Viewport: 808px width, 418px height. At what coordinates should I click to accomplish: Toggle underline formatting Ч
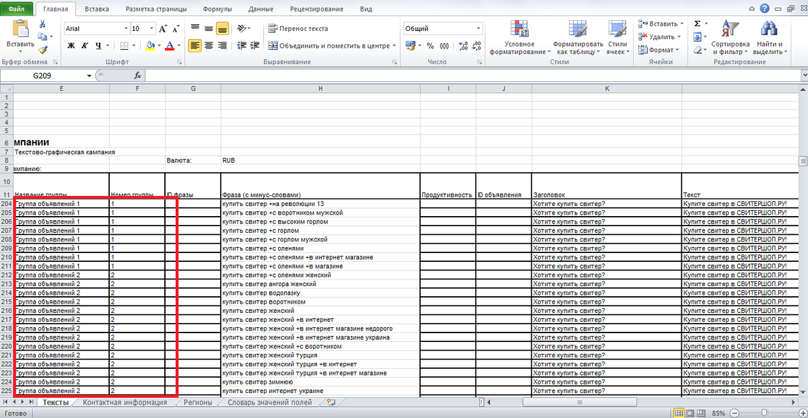click(98, 46)
